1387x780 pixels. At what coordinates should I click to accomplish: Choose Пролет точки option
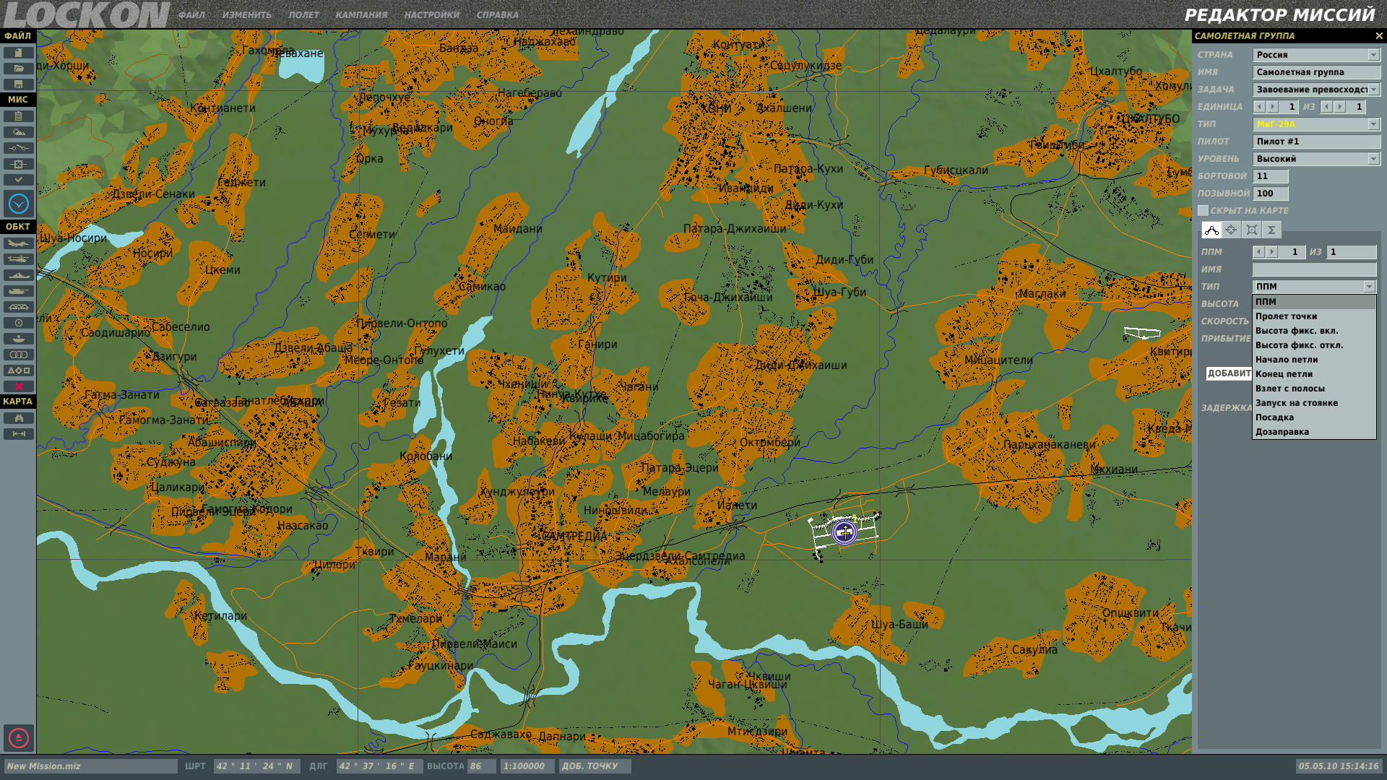(x=1314, y=316)
